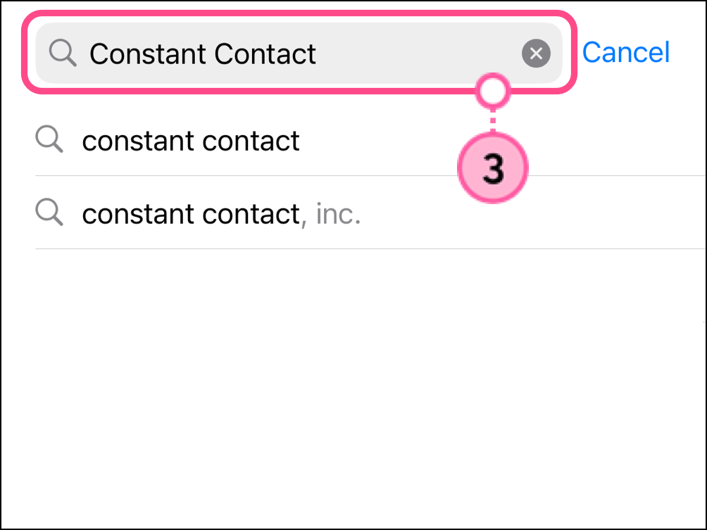Image resolution: width=707 pixels, height=530 pixels.
Task: Clear the search text with the X icon
Action: tap(536, 53)
